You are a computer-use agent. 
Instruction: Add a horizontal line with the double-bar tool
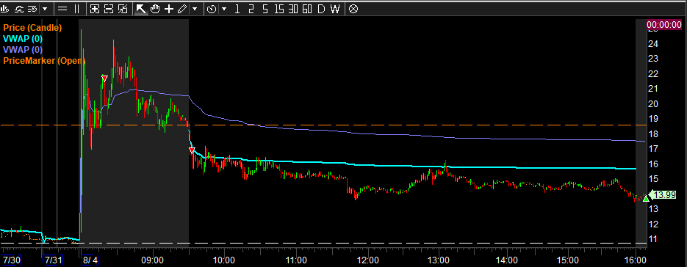62,9
